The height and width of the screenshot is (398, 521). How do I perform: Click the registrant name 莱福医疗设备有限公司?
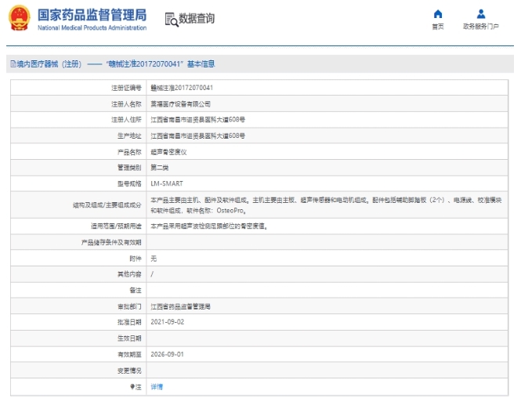(180, 103)
